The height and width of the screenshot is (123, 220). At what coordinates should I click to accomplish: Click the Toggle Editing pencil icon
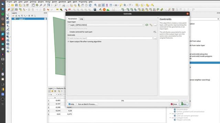[x=12, y=10]
